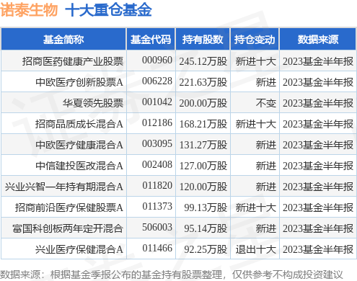Viewport: 357px width, 281px height.
Task: Select fund name 招商医药健康产业股票
Action: (x=73, y=61)
